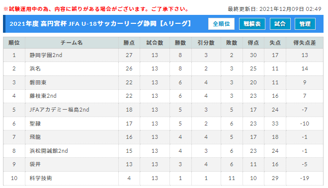Click the 順位 column header
The width and height of the screenshot is (328, 188).
pyautogui.click(x=14, y=43)
